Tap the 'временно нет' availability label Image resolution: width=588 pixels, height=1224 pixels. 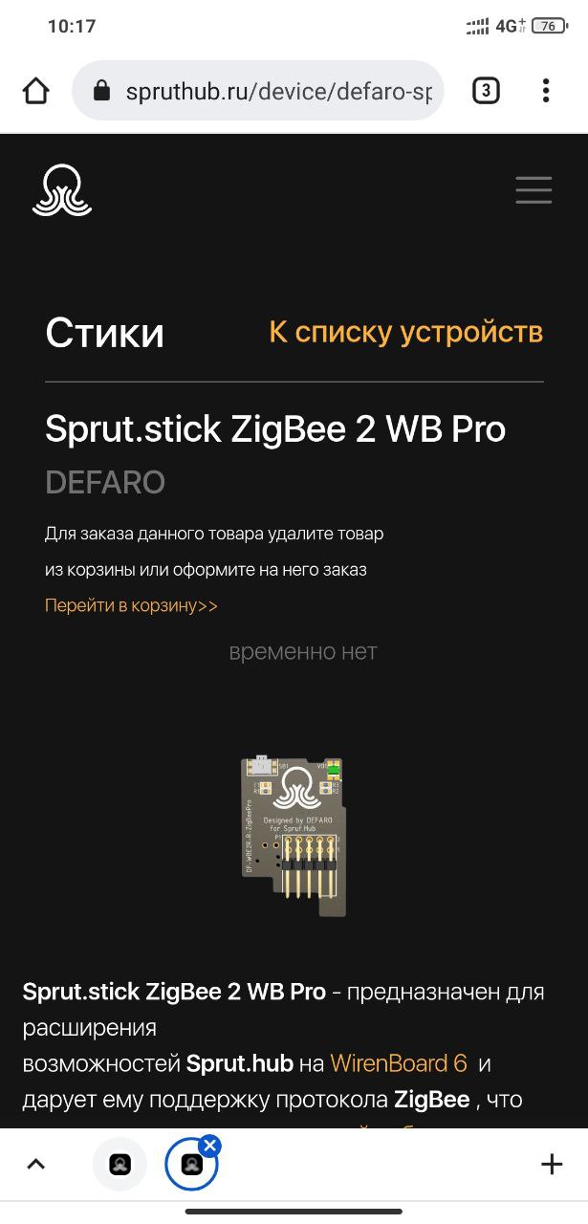303,652
